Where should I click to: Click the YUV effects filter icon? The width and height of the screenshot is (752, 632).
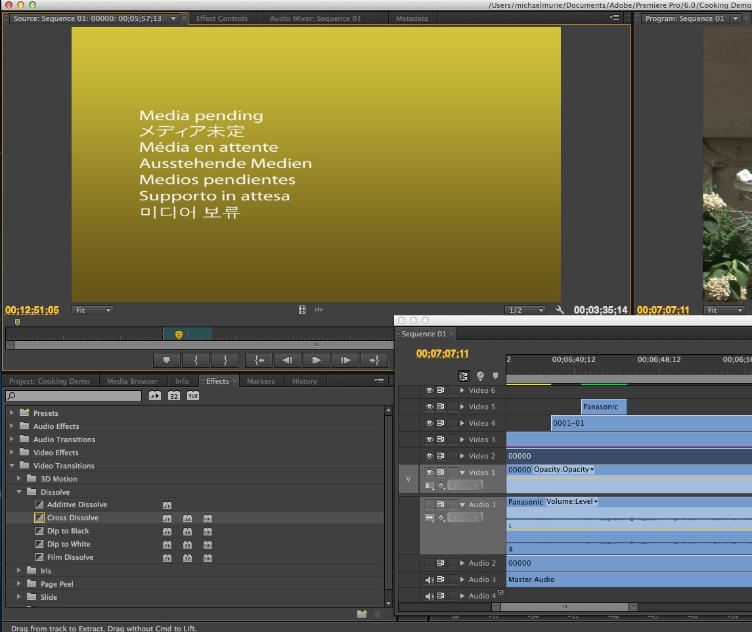point(192,395)
